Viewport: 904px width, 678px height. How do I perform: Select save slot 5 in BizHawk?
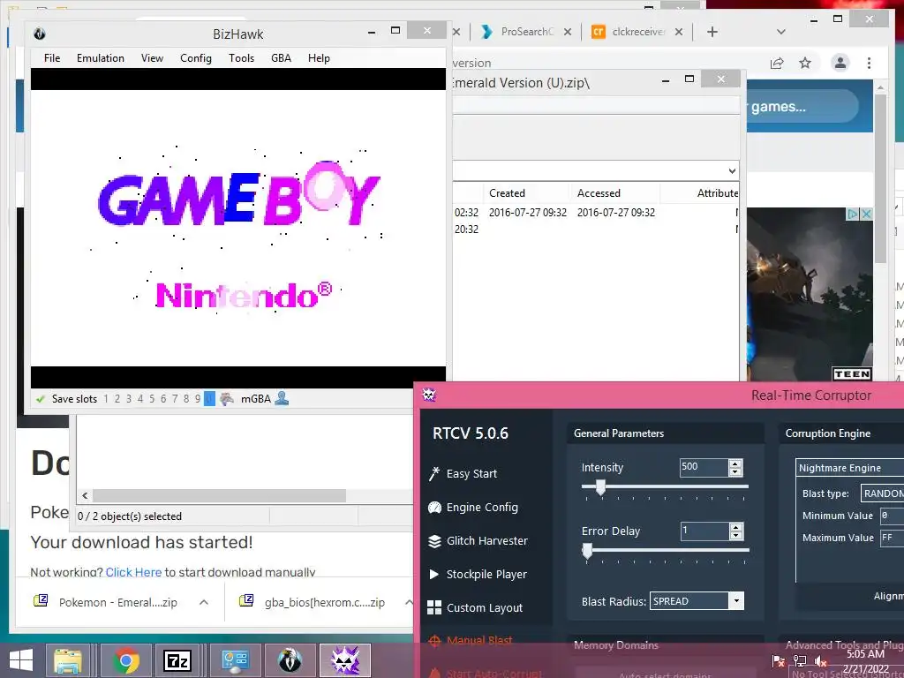(152, 399)
